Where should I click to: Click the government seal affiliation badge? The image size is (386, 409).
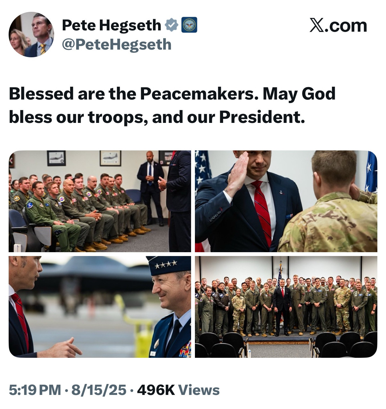tap(189, 25)
